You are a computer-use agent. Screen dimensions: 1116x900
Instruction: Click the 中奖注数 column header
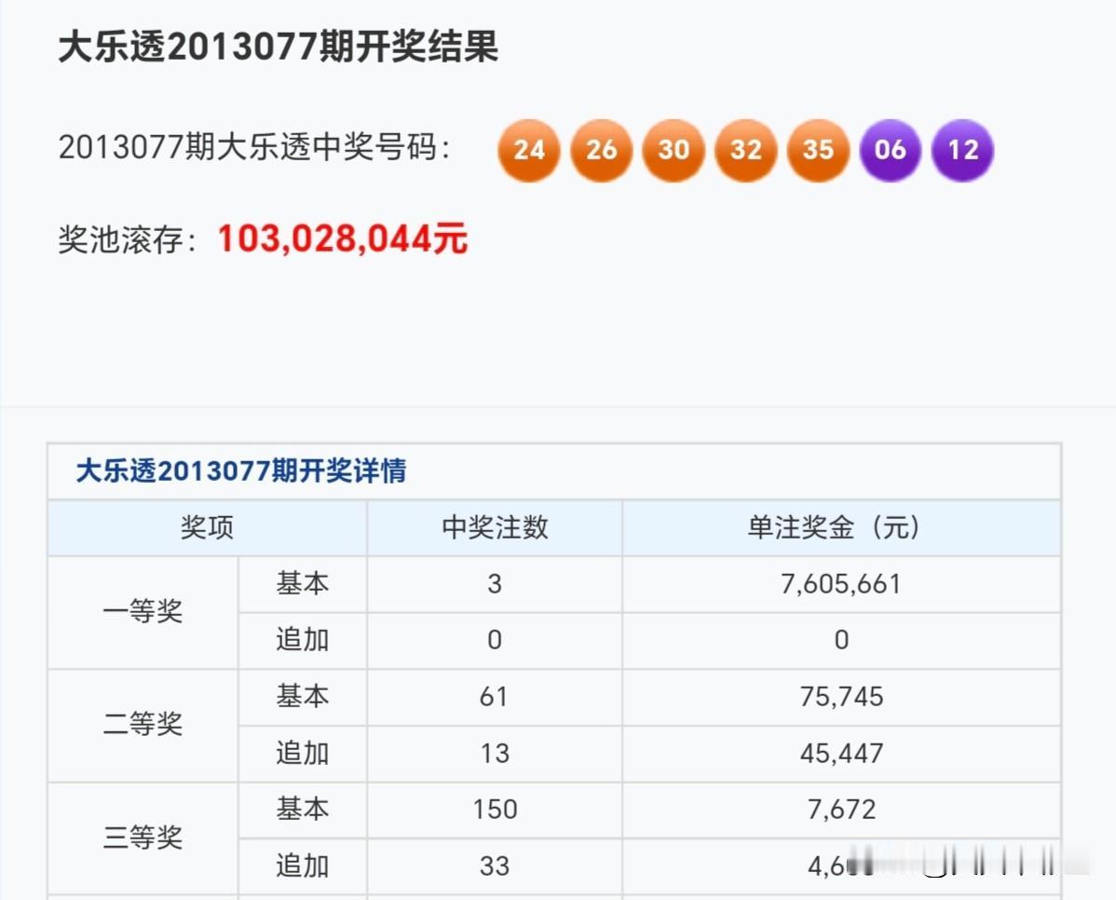pyautogui.click(x=495, y=526)
